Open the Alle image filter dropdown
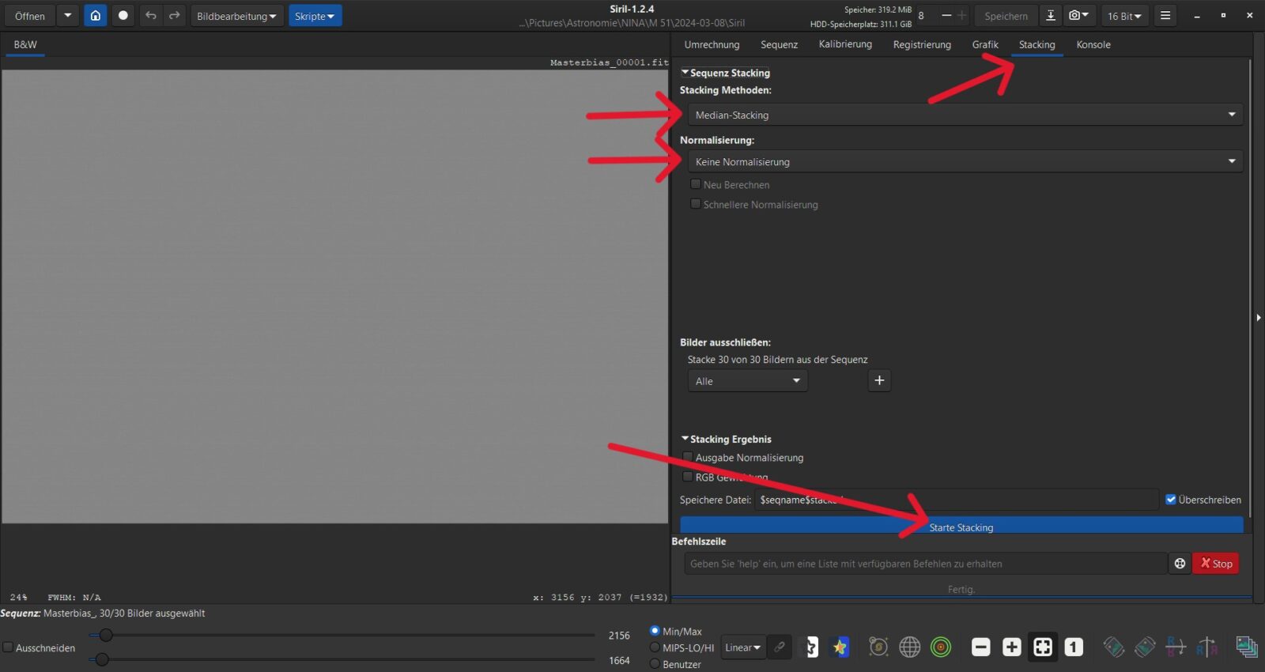The width and height of the screenshot is (1265, 672). tap(747, 381)
